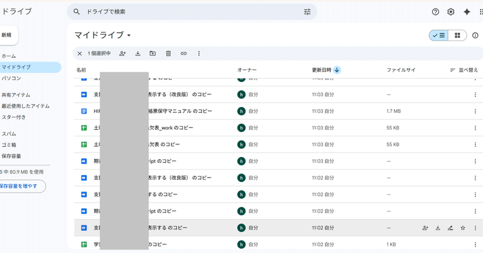Clear the selection with the X icon
This screenshot has width=483, height=253.
(x=80, y=54)
